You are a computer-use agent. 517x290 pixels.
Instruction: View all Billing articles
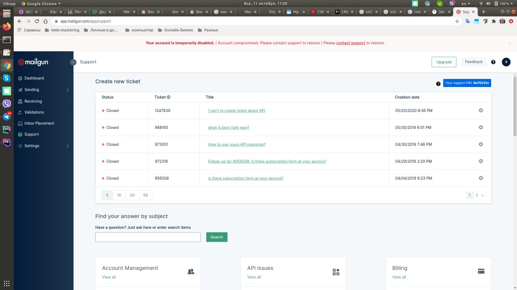pyautogui.click(x=399, y=277)
